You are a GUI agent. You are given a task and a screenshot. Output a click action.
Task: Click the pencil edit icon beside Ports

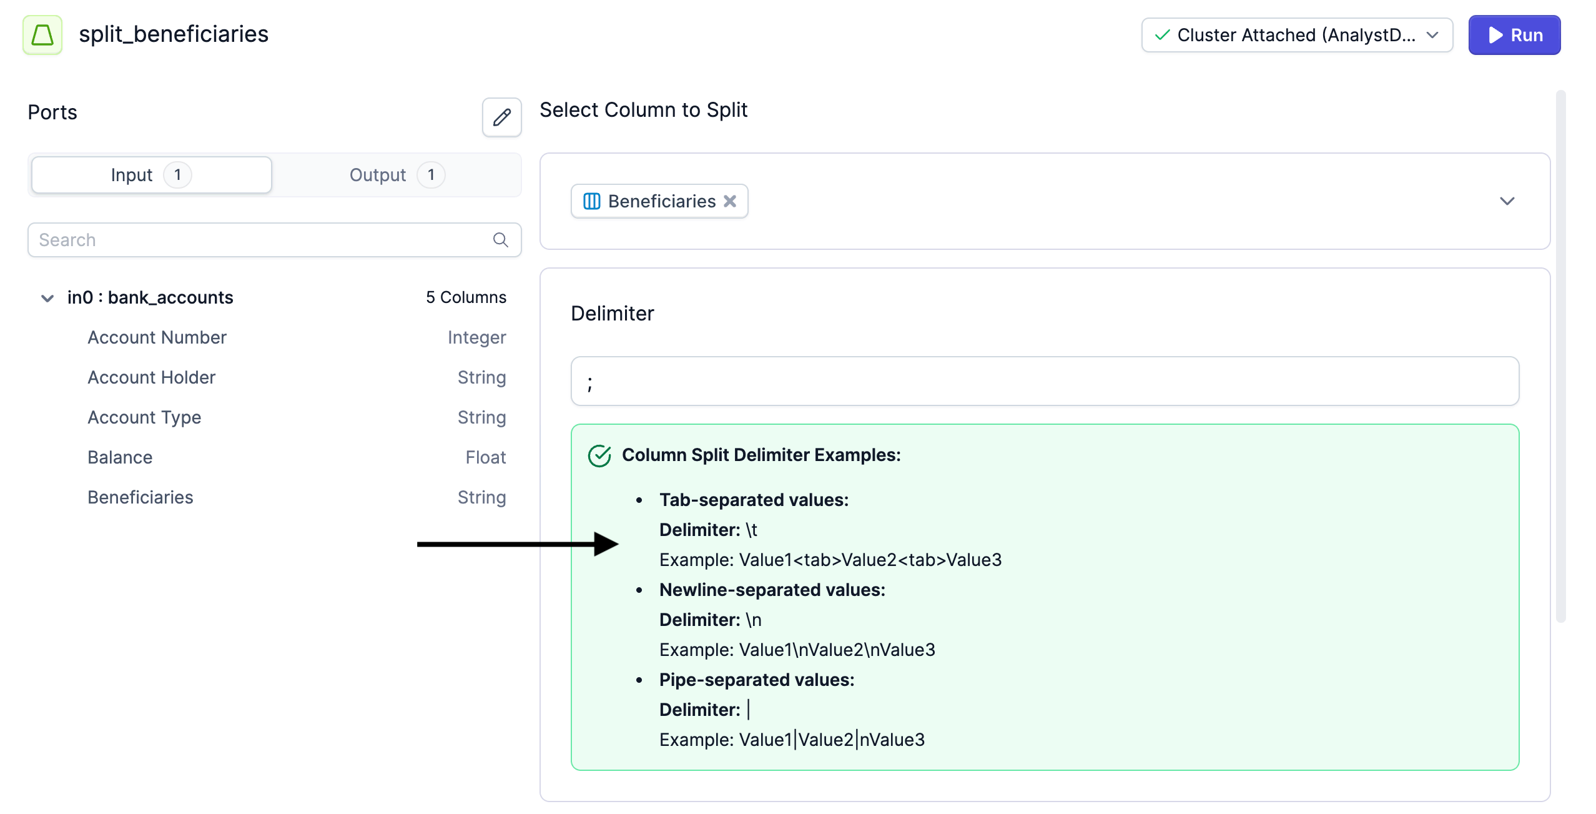tap(501, 117)
